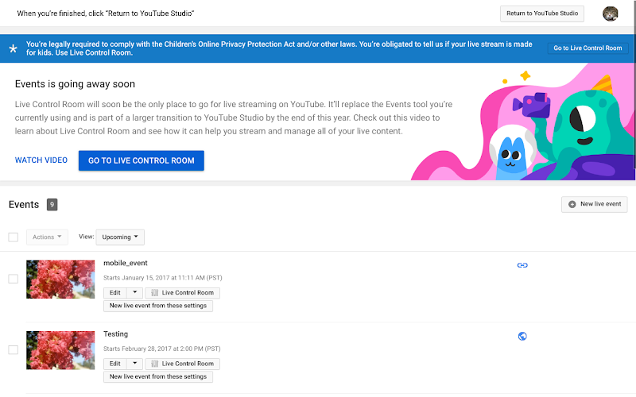Open the mobile_event thumbnail

pos(60,279)
